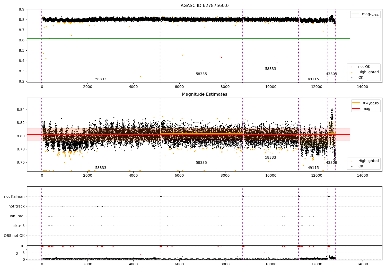Click the red 'mag' legend entry
Screen dimensions: 386x270
(x=362, y=109)
